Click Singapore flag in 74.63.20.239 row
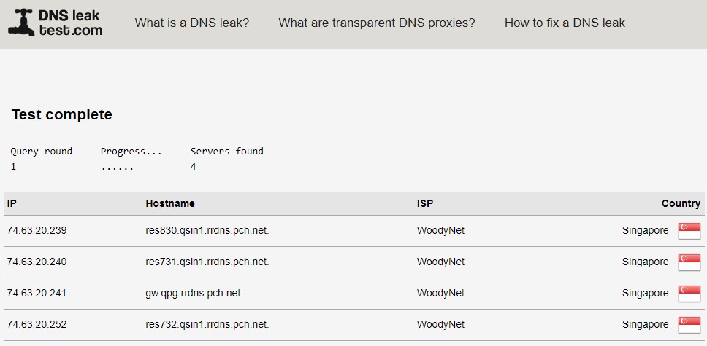Screen dimensions: 707x346 [x=689, y=231]
